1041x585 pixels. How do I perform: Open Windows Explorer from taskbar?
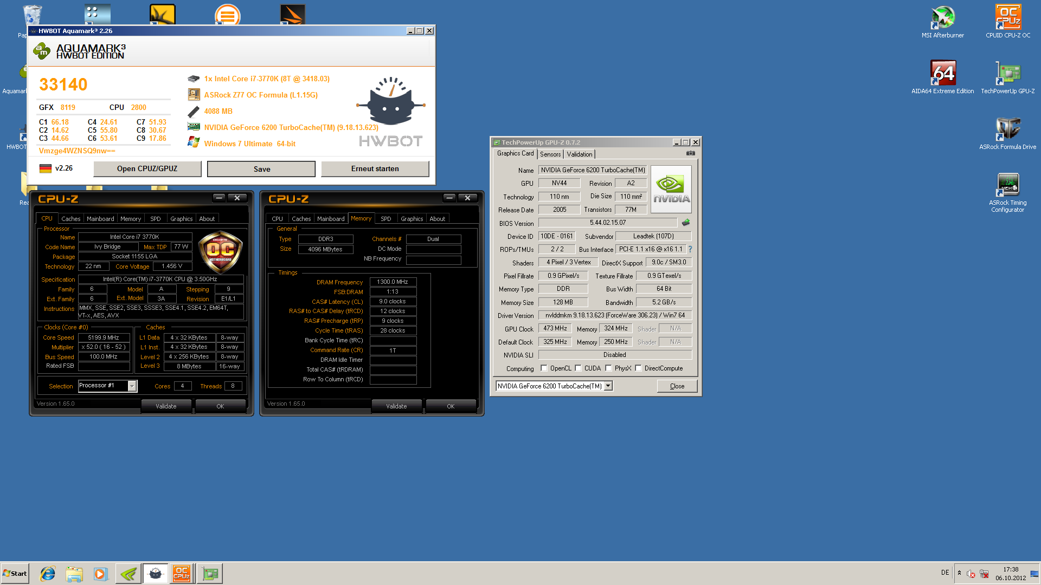click(x=74, y=574)
